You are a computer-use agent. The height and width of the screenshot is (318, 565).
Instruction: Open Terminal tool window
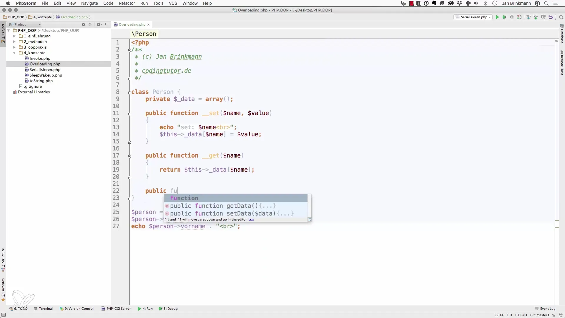[43, 309]
